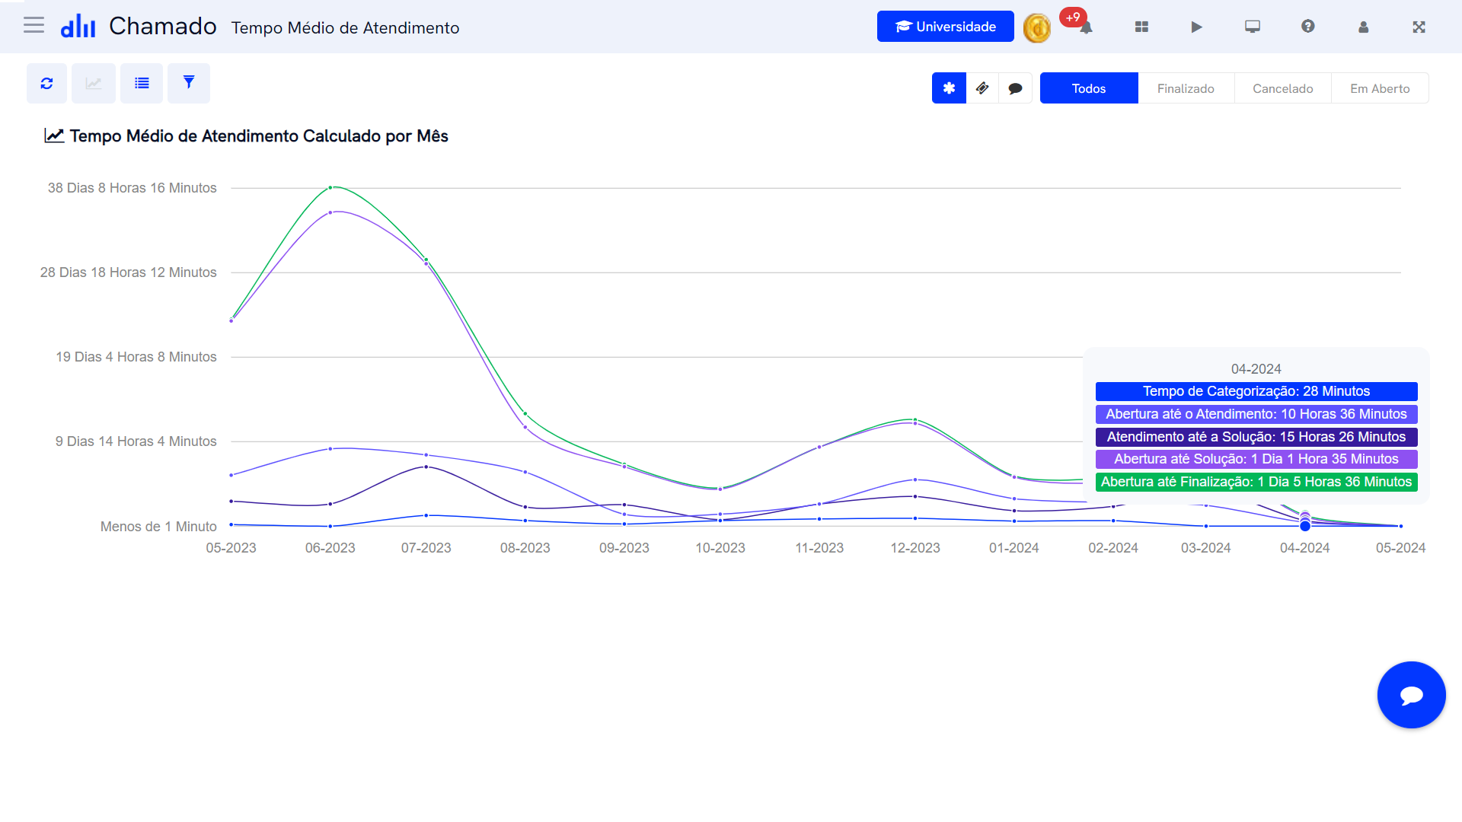
Task: Click the Chamado bar-chart logo
Action: (x=78, y=27)
